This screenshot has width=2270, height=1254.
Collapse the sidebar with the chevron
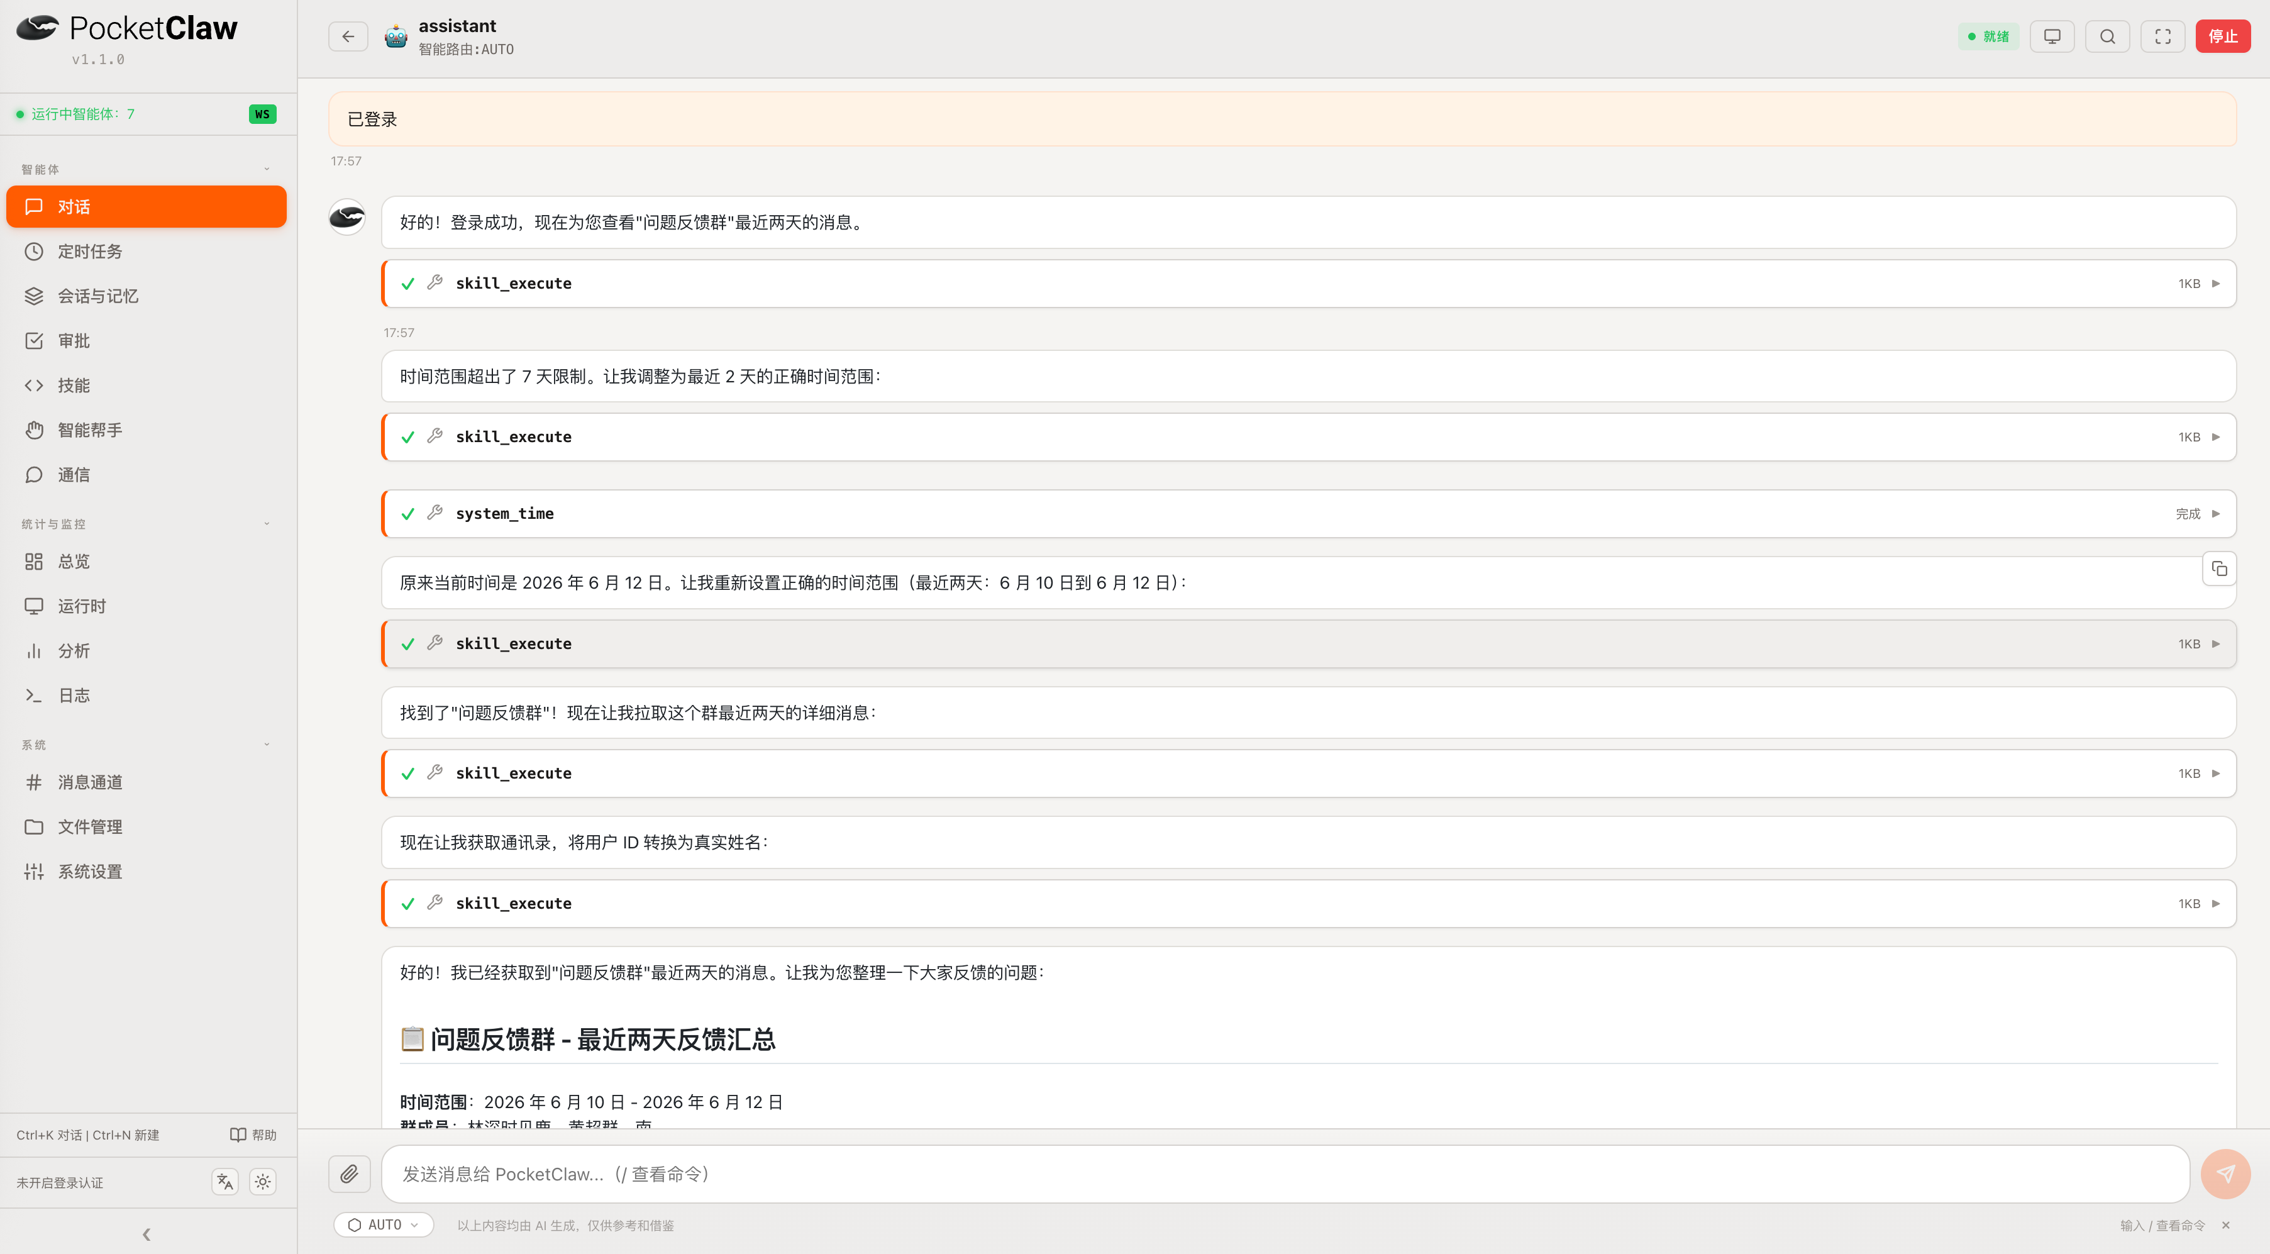147,1235
